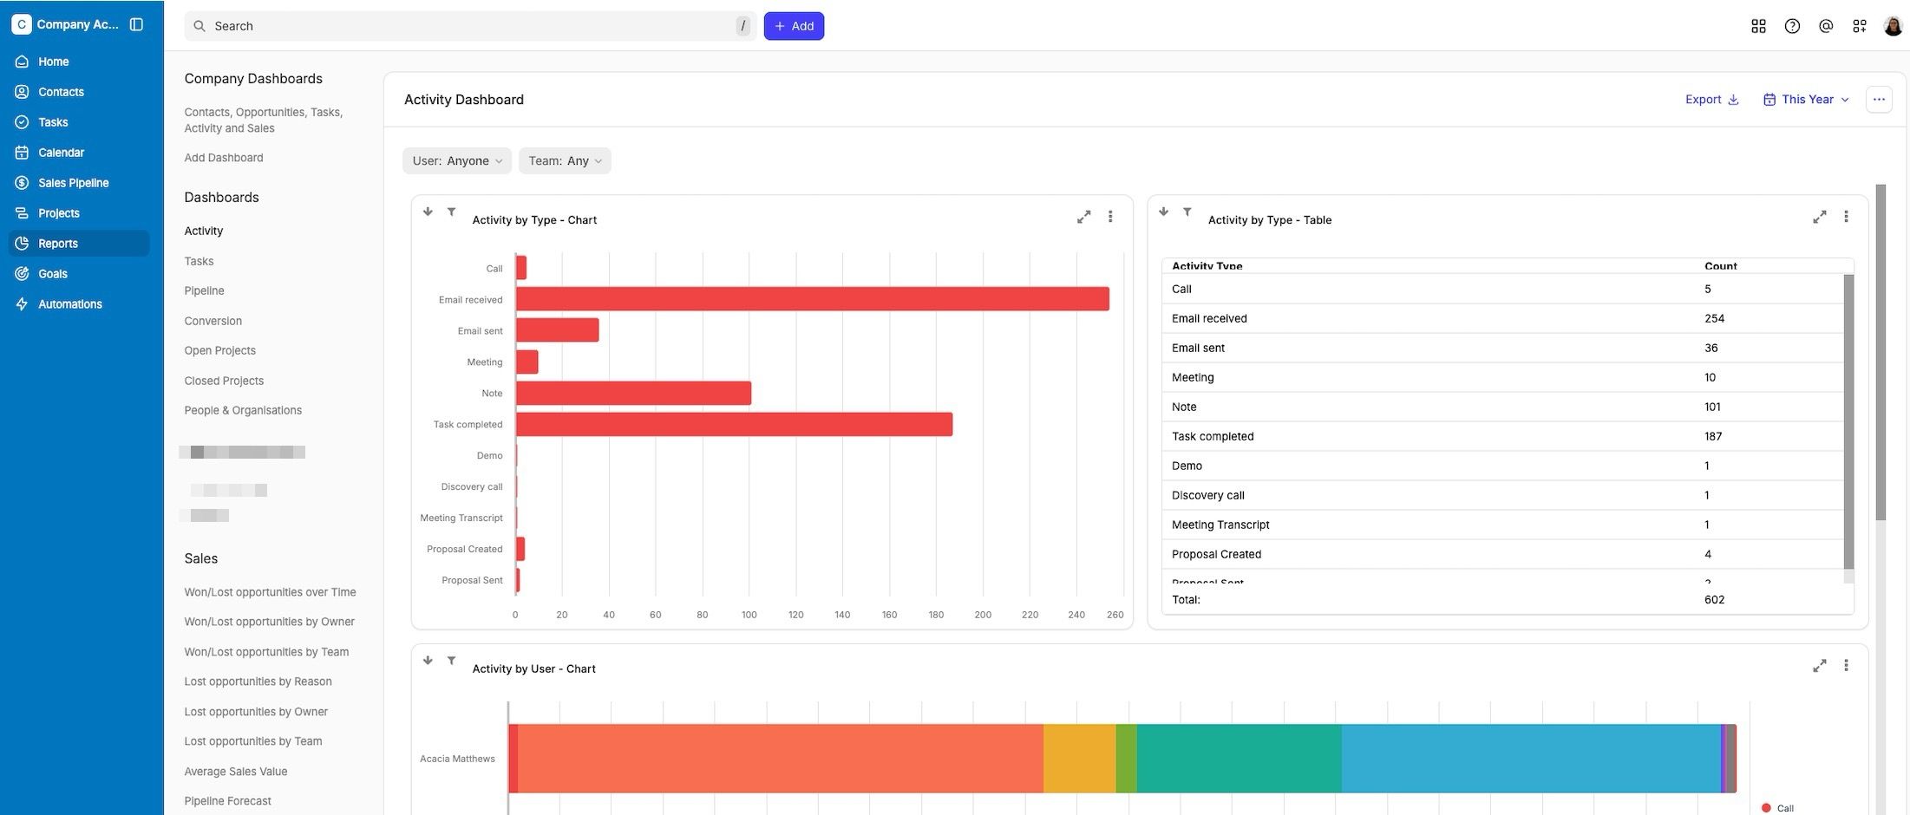Expand the Activity by Type - Chart widget
Screen dimensions: 1910x815
coord(1083,217)
